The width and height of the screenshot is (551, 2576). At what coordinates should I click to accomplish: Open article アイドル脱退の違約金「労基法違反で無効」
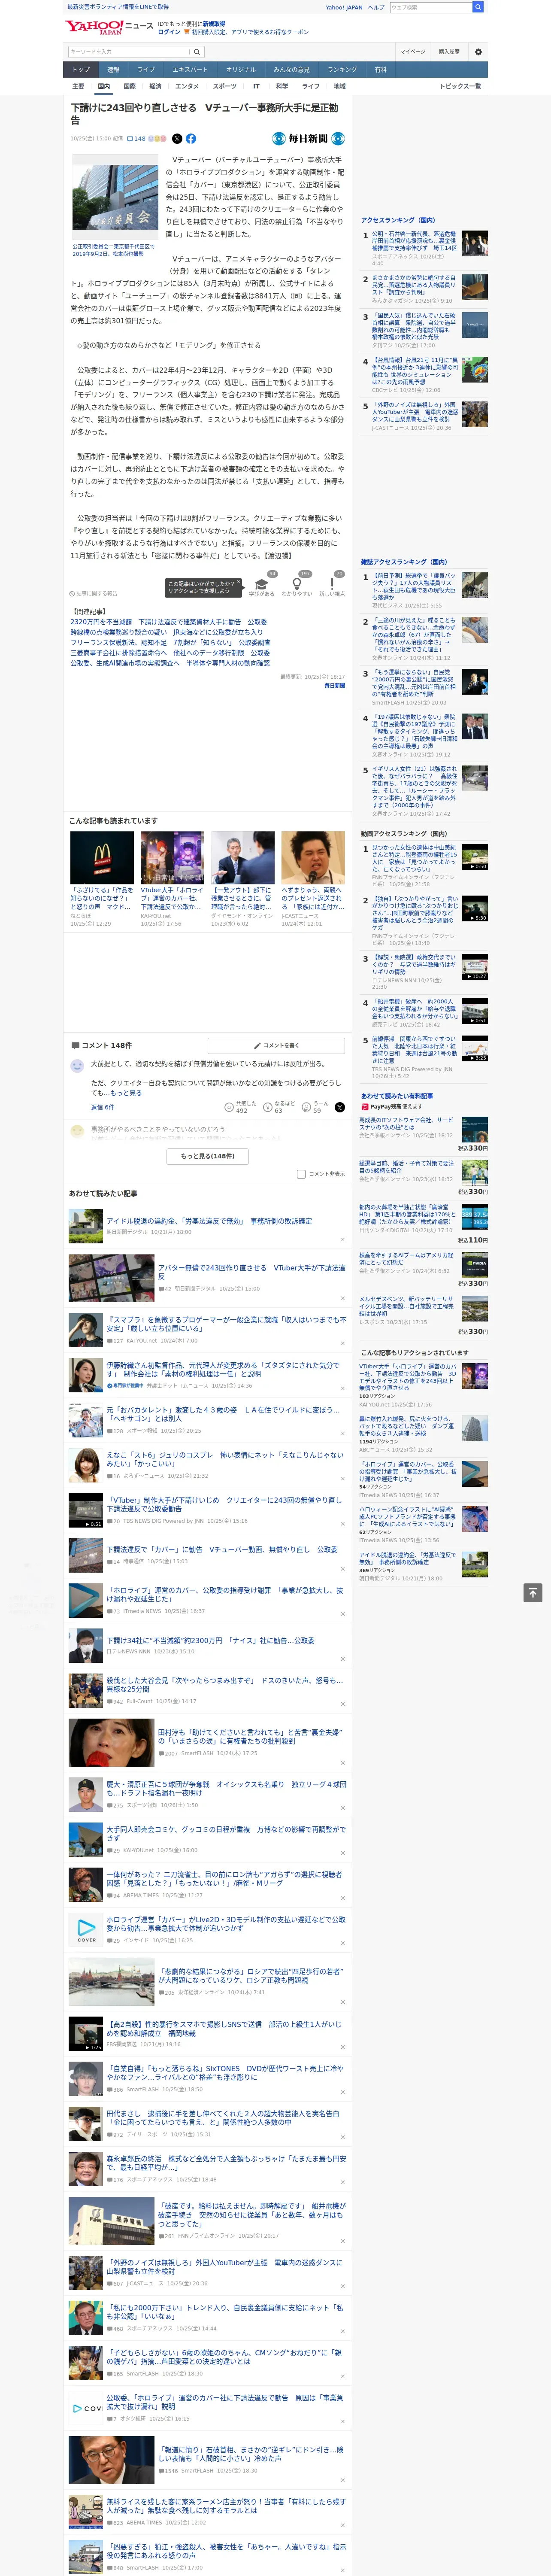click(x=209, y=1221)
